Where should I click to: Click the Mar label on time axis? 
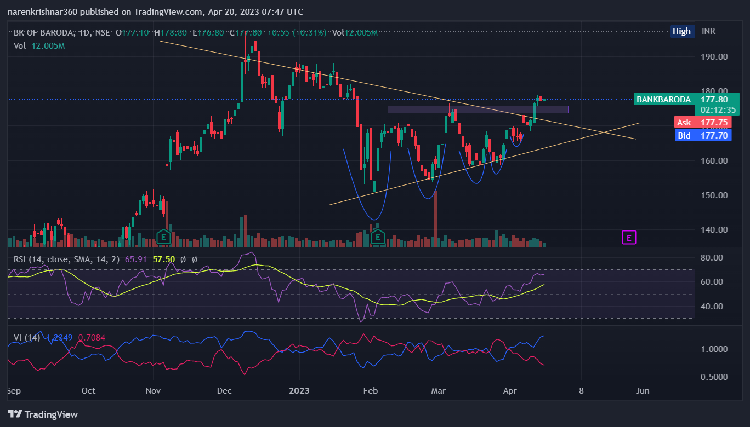tap(439, 390)
